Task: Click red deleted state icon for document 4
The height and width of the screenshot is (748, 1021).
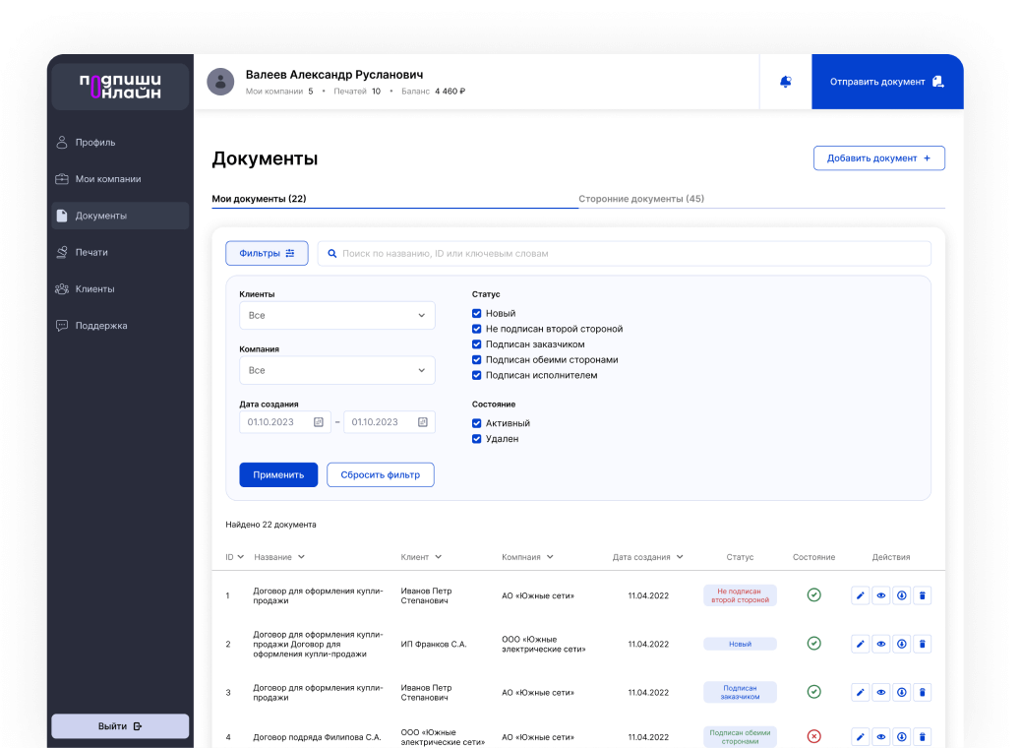Action: tap(813, 736)
